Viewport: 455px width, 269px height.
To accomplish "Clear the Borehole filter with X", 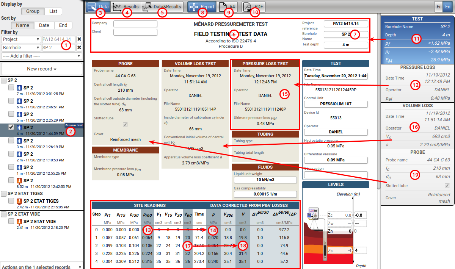I will pos(79,48).
